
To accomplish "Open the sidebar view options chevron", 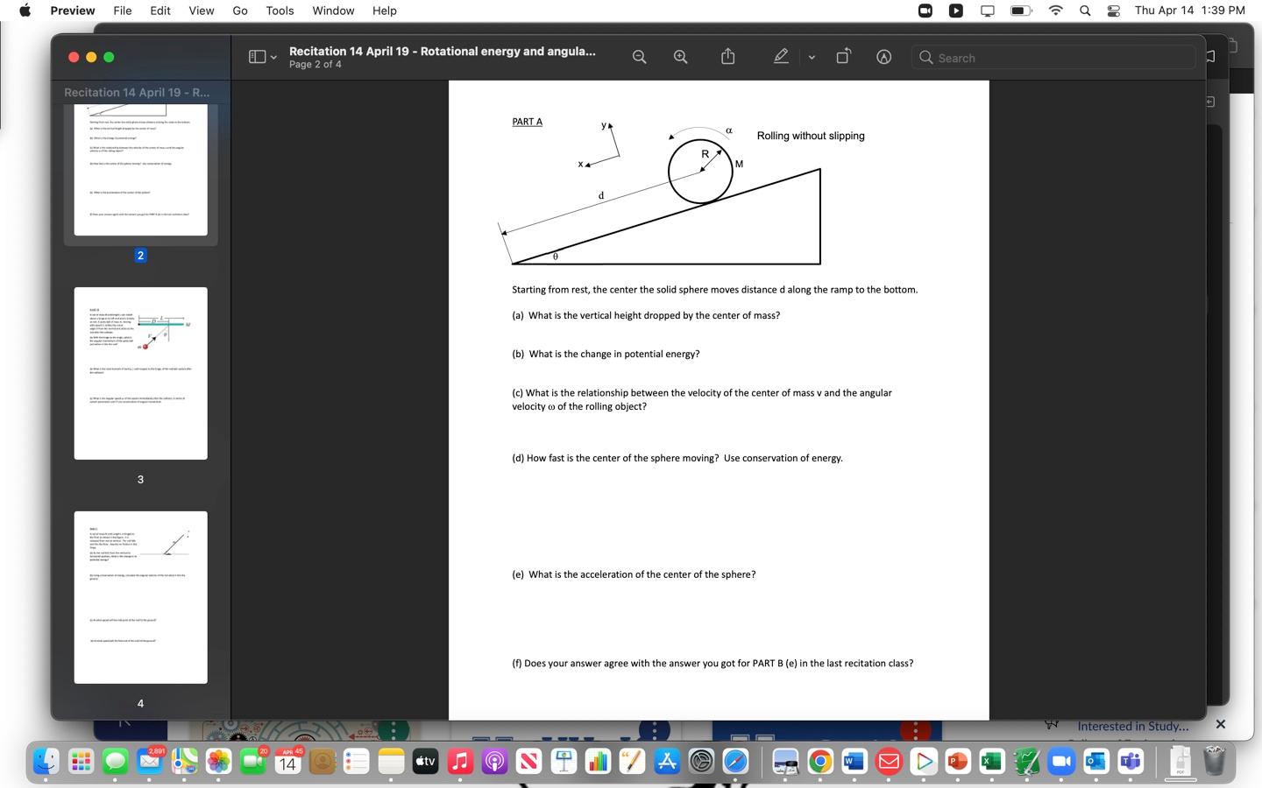I will pos(273,56).
